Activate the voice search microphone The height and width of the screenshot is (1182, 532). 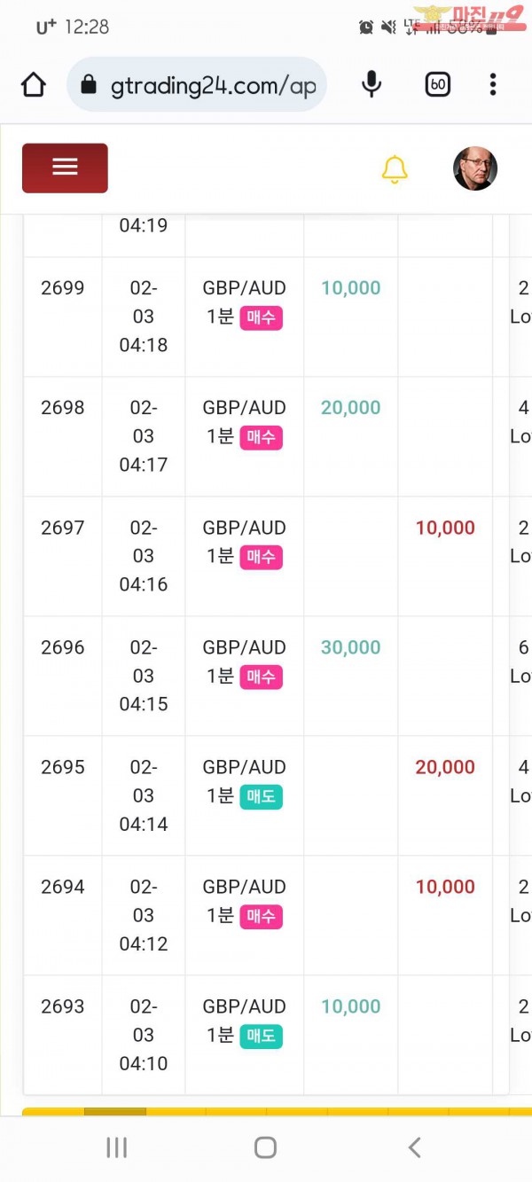pyautogui.click(x=372, y=85)
